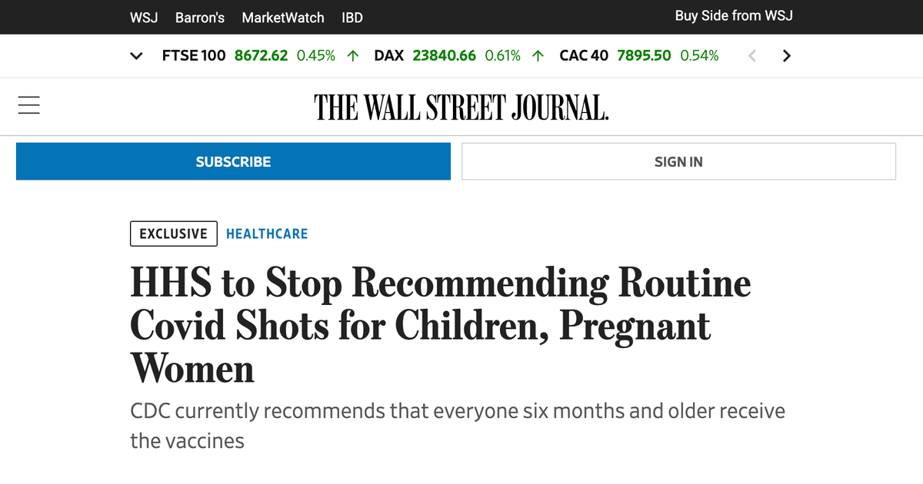Click the FTSE 100 up arrow indicator

pos(353,56)
